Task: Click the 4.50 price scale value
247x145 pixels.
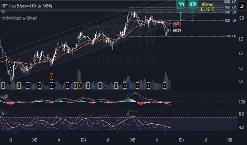Action: click(x=241, y=69)
